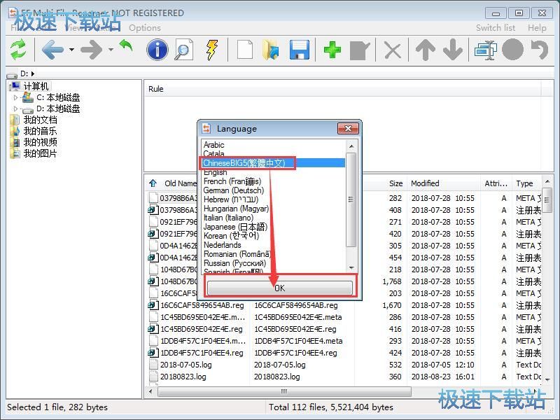560x420 pixels.
Task: Open the Options menu
Action: pos(145,28)
